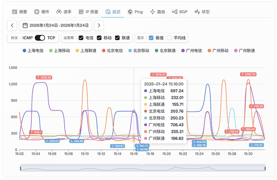Enable the 平均线 average line checkbox
The width and height of the screenshot is (277, 180).
pos(169,38)
